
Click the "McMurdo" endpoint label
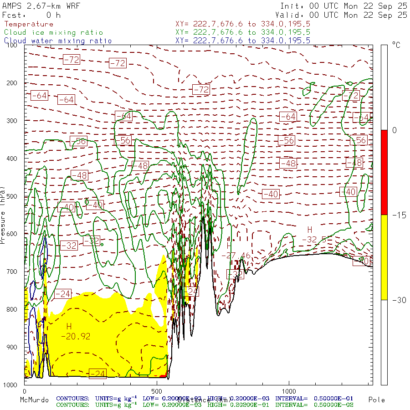tap(34, 400)
